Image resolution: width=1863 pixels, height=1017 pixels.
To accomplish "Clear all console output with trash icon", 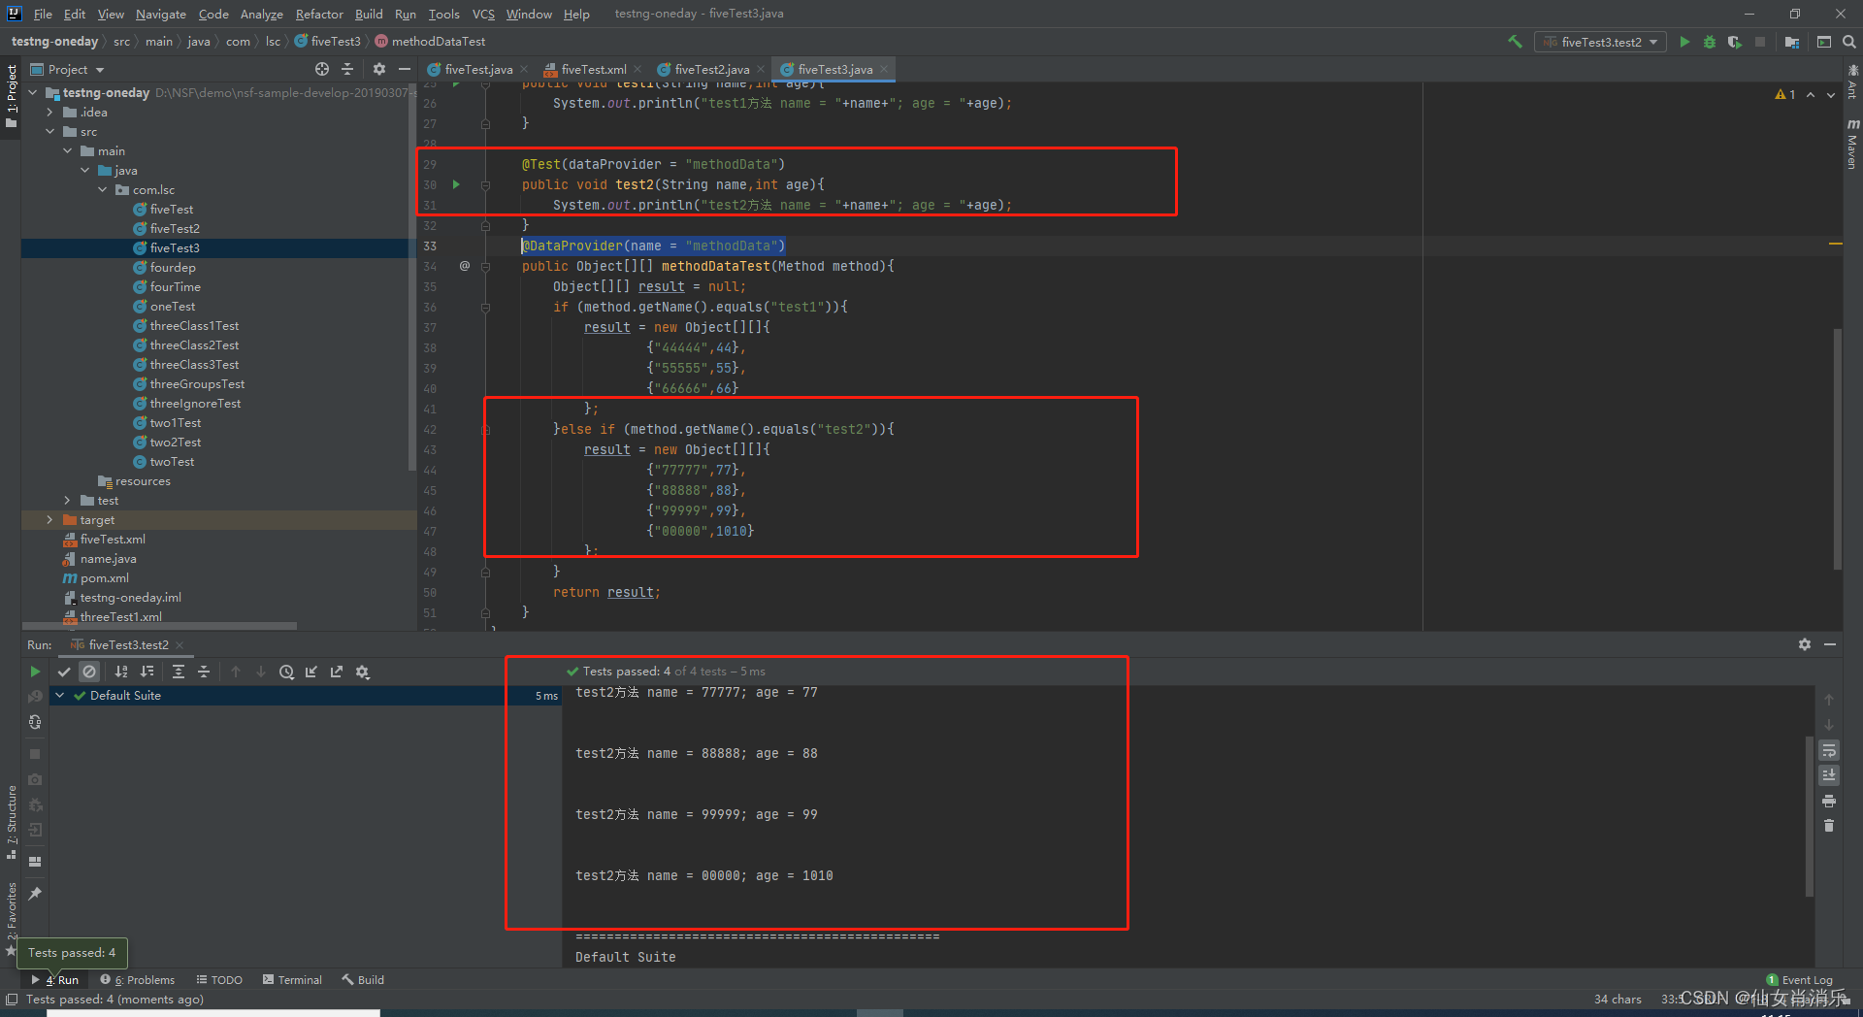I will click(x=1829, y=826).
